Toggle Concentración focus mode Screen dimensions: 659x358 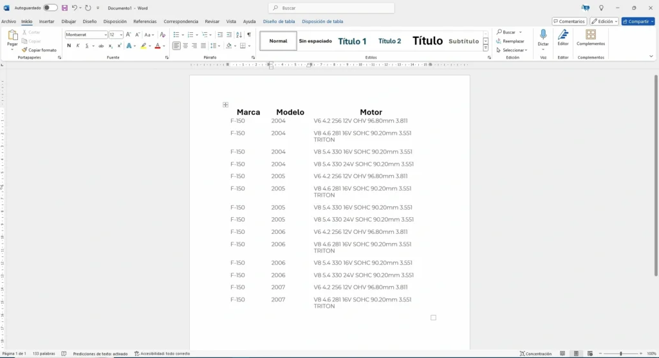tap(535, 354)
